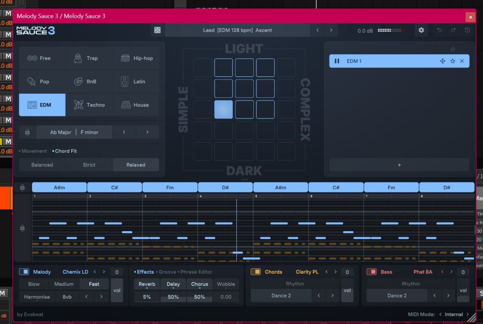Click the dice randomize icon
Screen dimensions: 483x324
point(157,30)
